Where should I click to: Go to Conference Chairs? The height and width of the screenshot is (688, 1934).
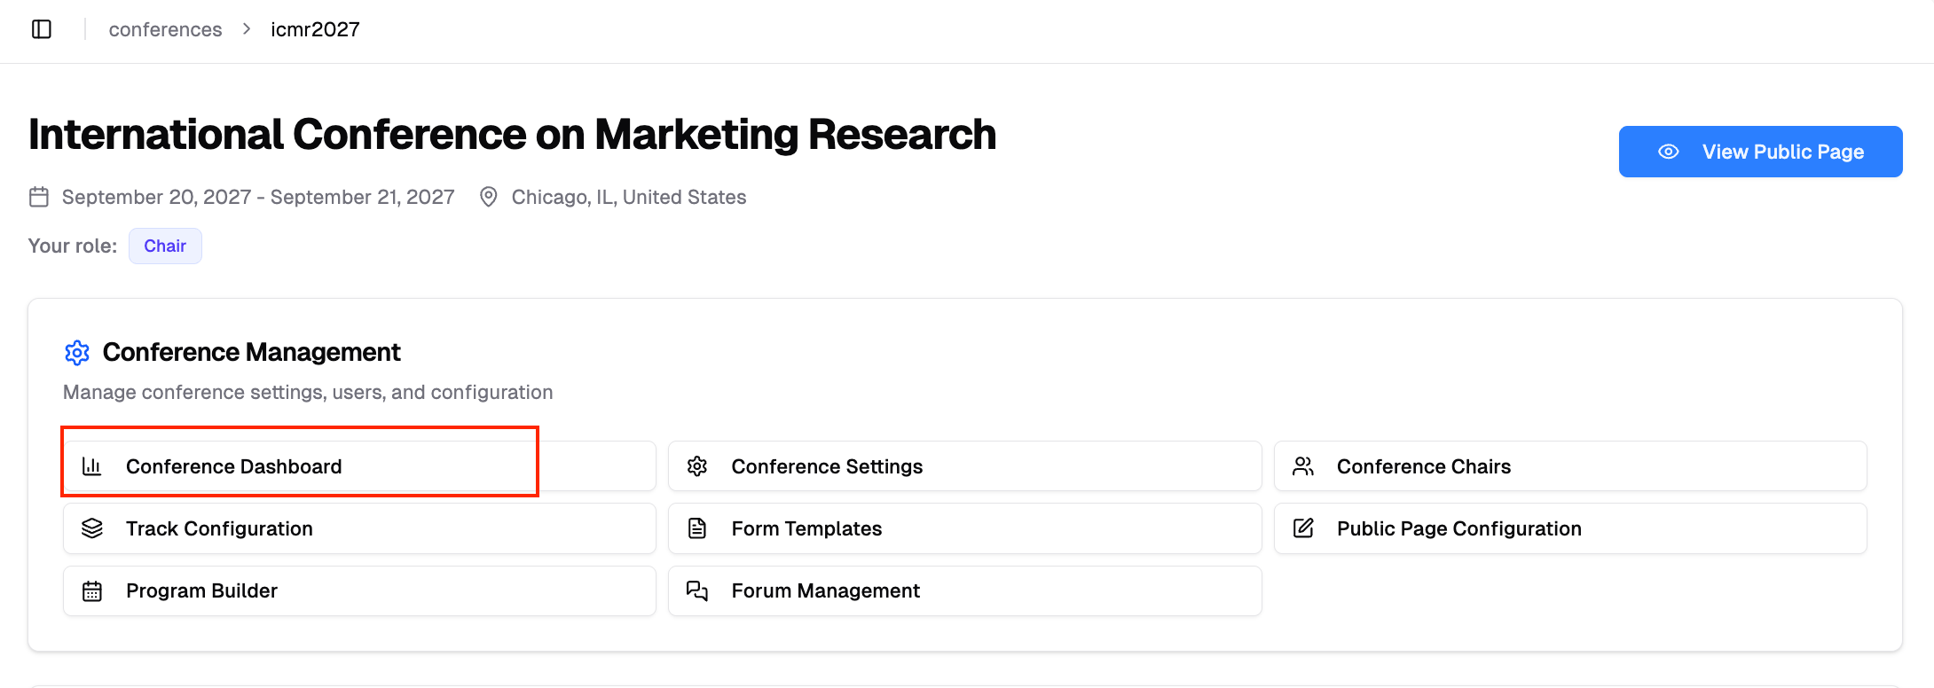click(x=1423, y=466)
